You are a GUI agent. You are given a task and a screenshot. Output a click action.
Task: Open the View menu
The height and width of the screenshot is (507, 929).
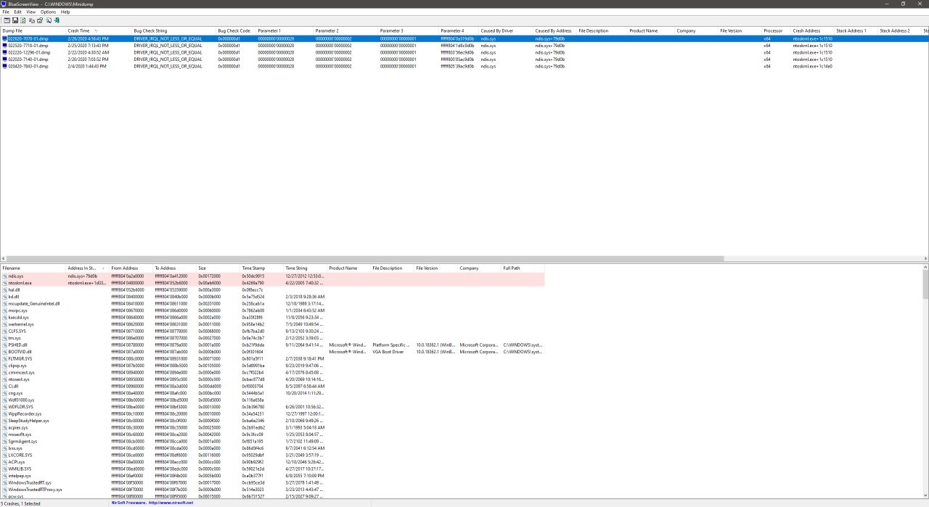tap(31, 12)
